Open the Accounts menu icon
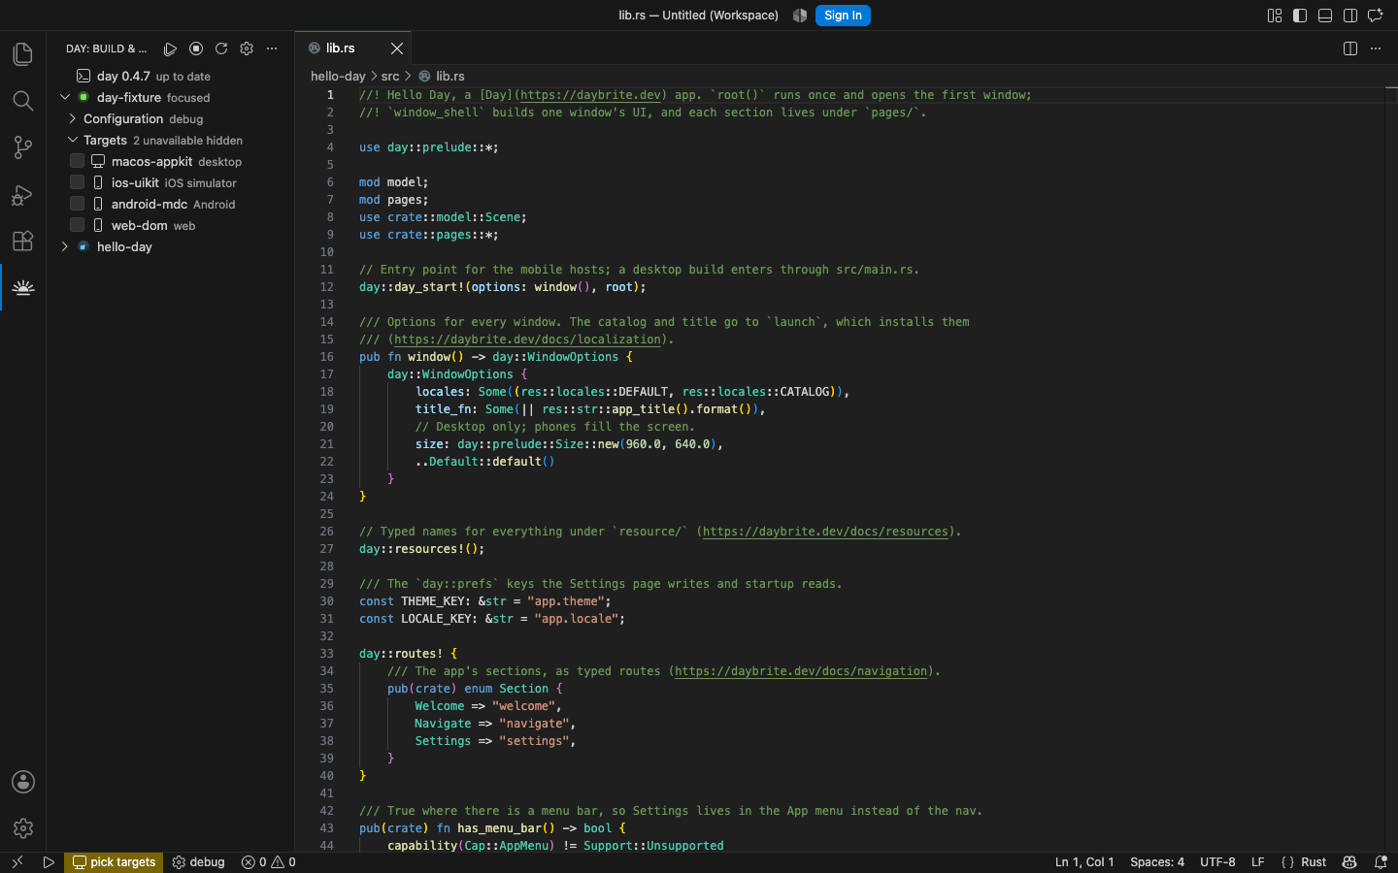 click(x=22, y=782)
